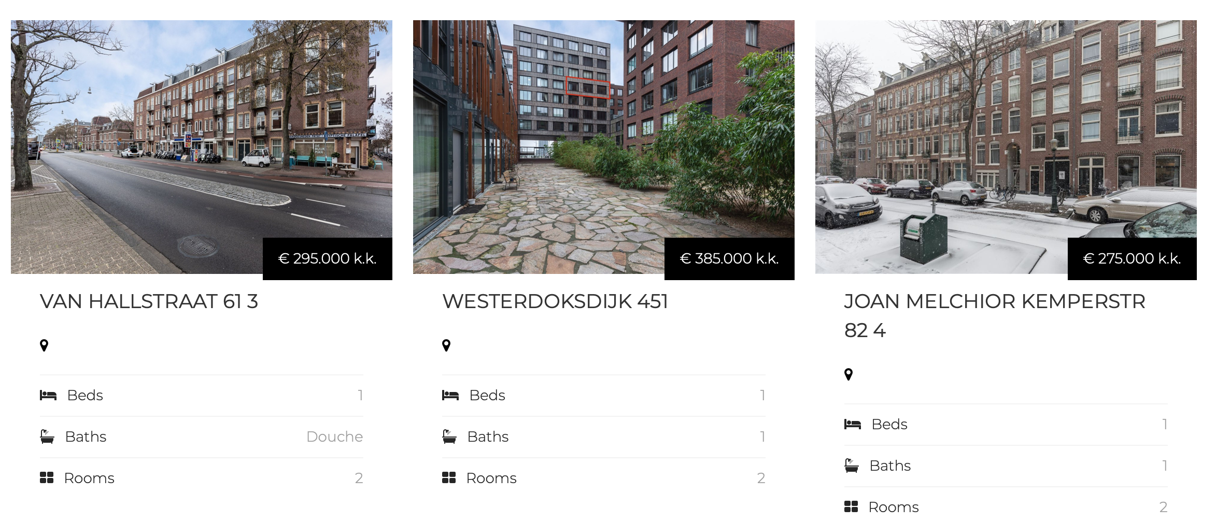Click the bathtub icon in Westerdoksdijk listing
The width and height of the screenshot is (1216, 523).
coord(449,437)
